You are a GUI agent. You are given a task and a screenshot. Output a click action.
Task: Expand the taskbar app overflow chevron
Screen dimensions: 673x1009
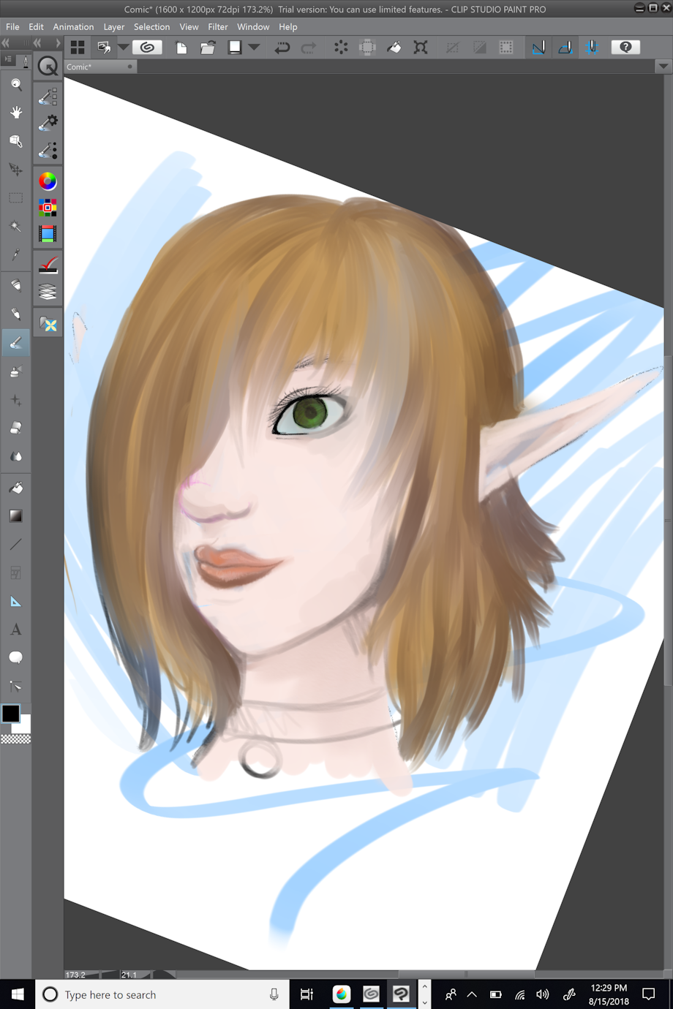[424, 994]
